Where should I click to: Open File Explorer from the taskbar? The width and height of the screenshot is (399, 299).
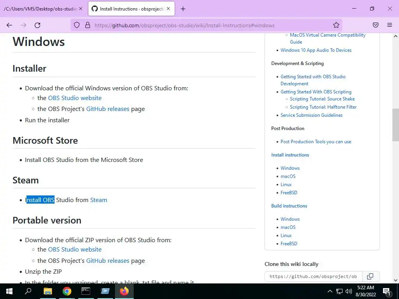(48, 291)
